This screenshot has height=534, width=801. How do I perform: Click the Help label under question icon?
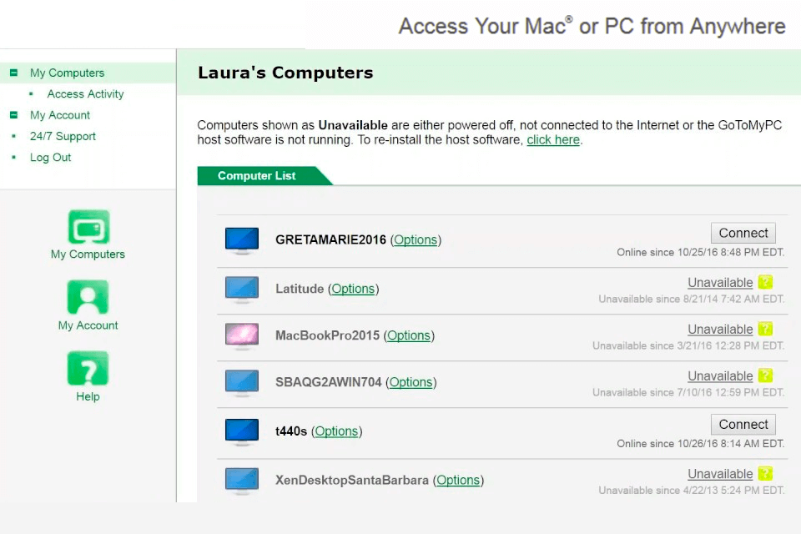88,396
